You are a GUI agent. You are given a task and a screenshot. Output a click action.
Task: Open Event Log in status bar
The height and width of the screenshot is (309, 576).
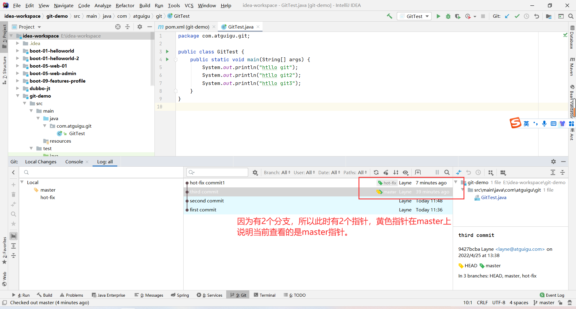[x=552, y=295]
